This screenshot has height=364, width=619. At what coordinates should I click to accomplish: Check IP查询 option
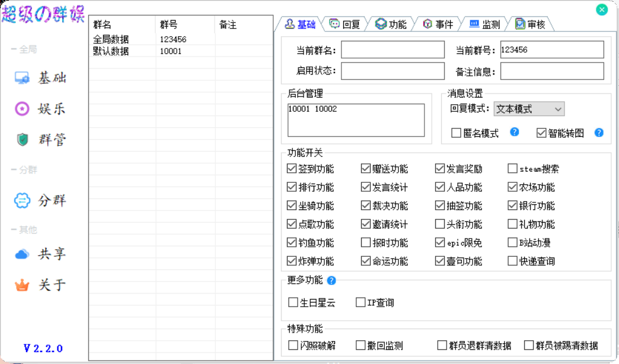pos(360,302)
